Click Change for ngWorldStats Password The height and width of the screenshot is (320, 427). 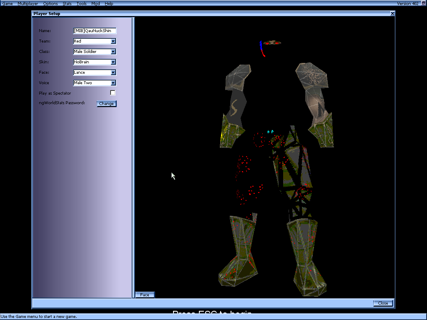coord(106,103)
